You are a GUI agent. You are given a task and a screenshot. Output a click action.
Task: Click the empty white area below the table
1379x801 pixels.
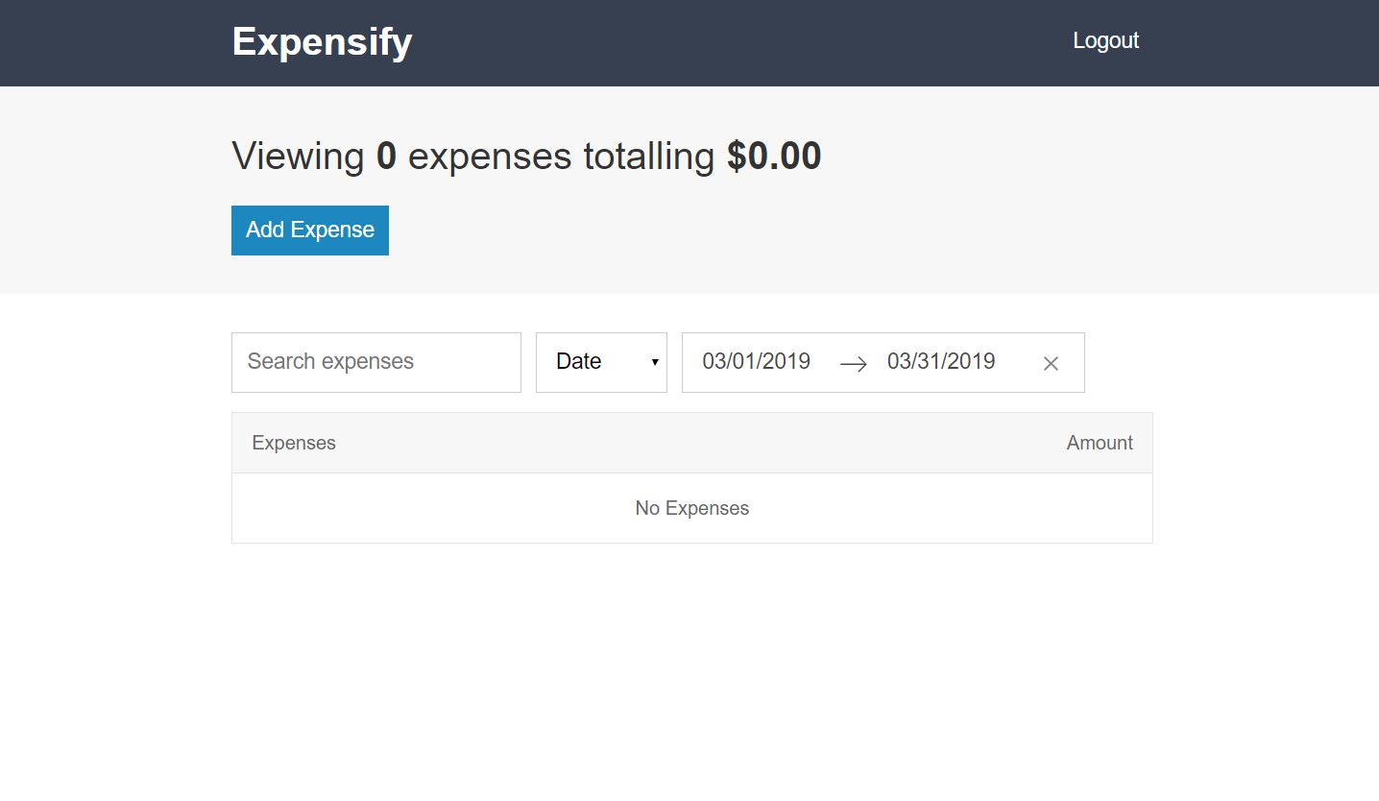[x=691, y=672]
